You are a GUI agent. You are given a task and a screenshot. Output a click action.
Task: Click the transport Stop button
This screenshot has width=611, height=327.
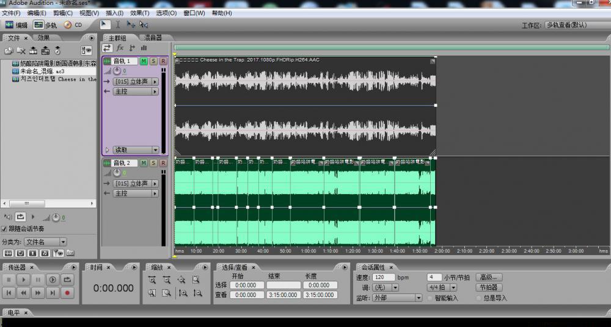(9, 279)
